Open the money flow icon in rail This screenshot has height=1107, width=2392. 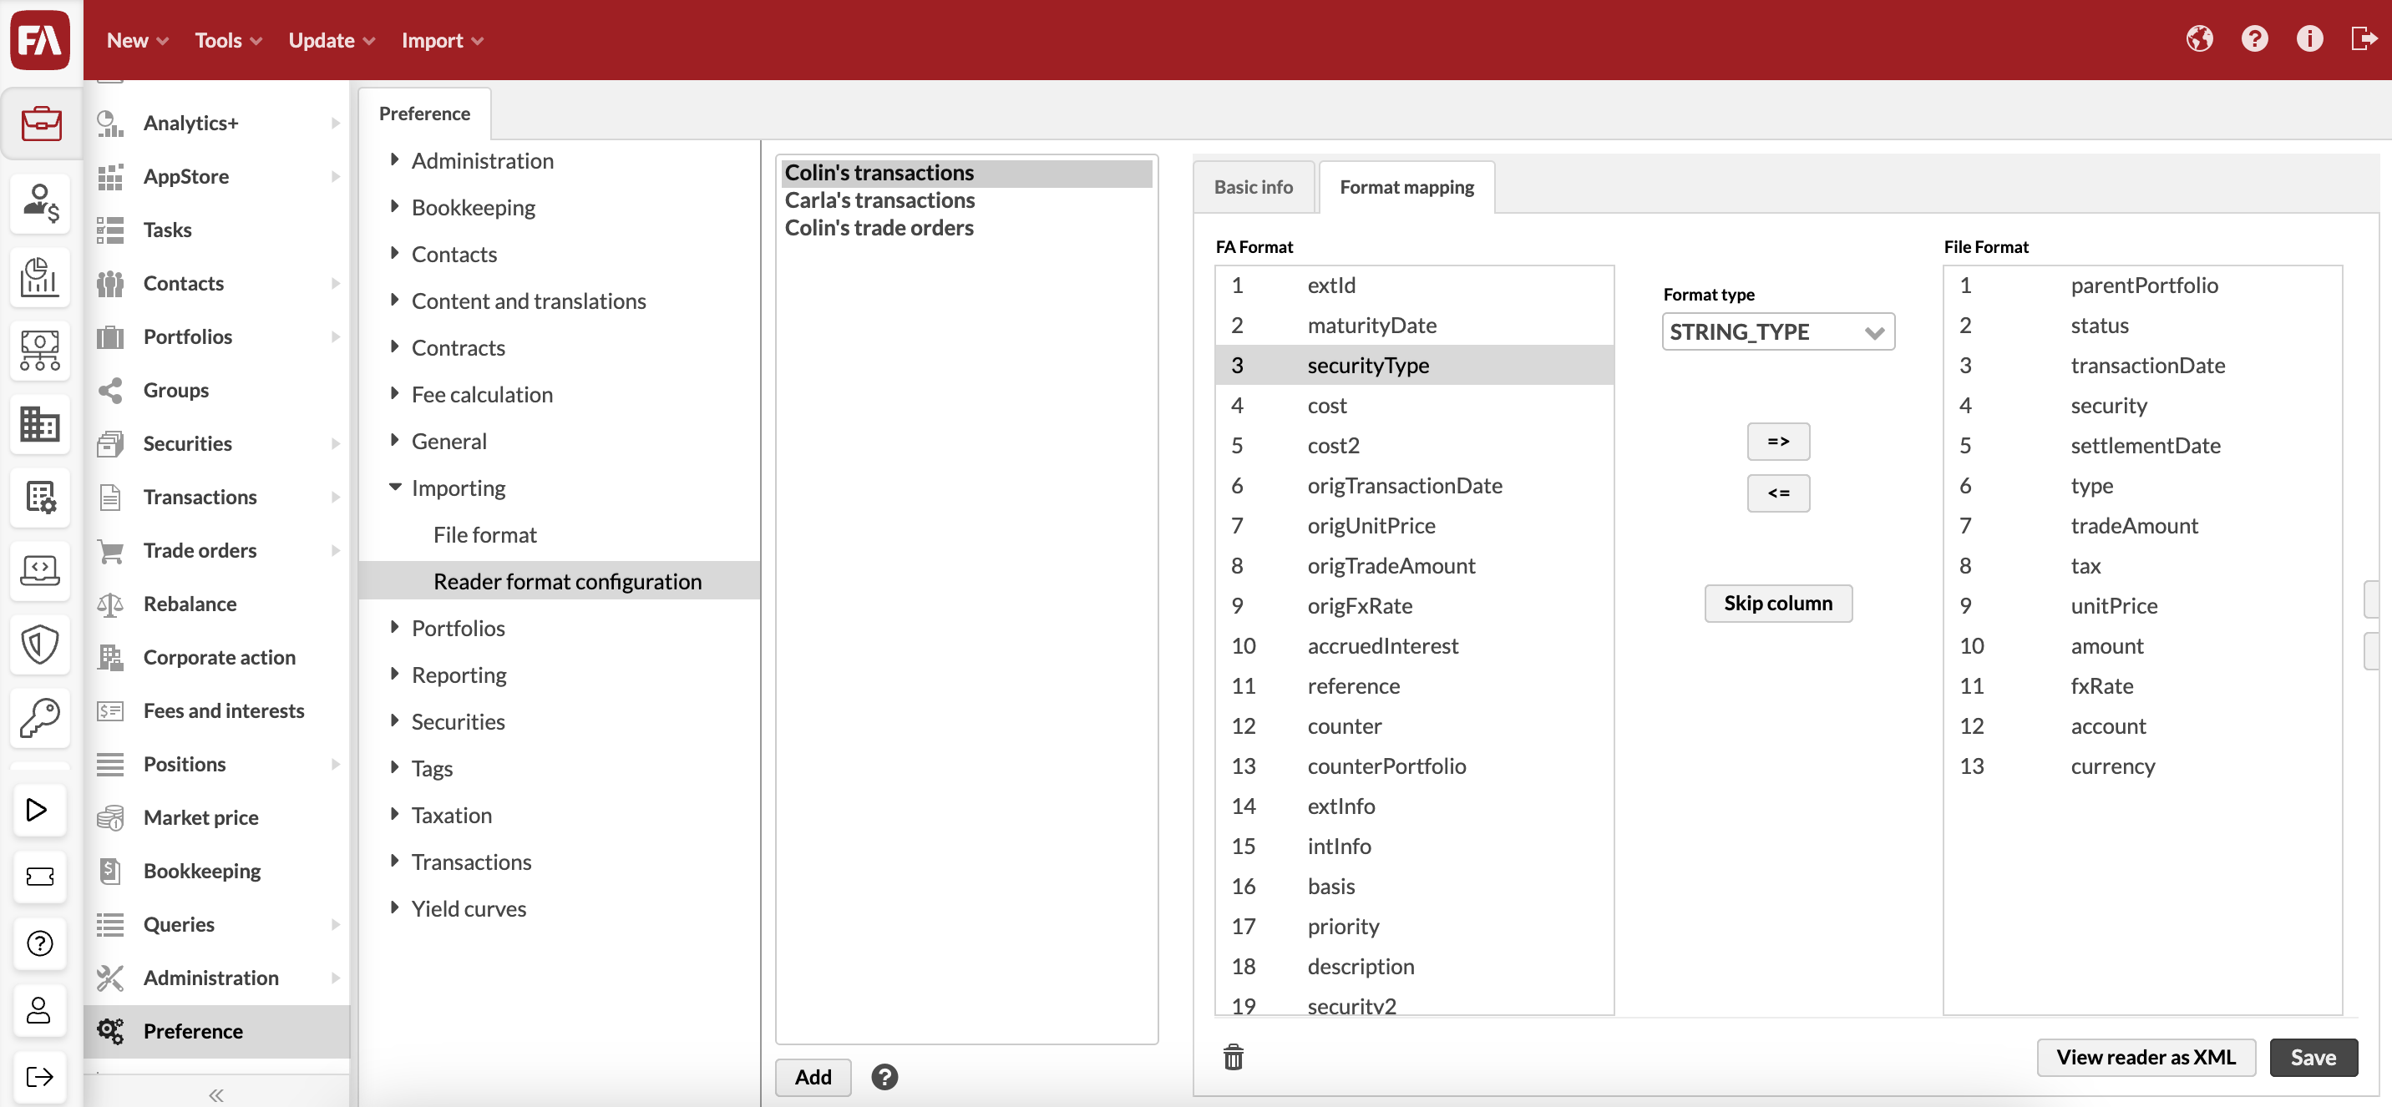coord(41,351)
